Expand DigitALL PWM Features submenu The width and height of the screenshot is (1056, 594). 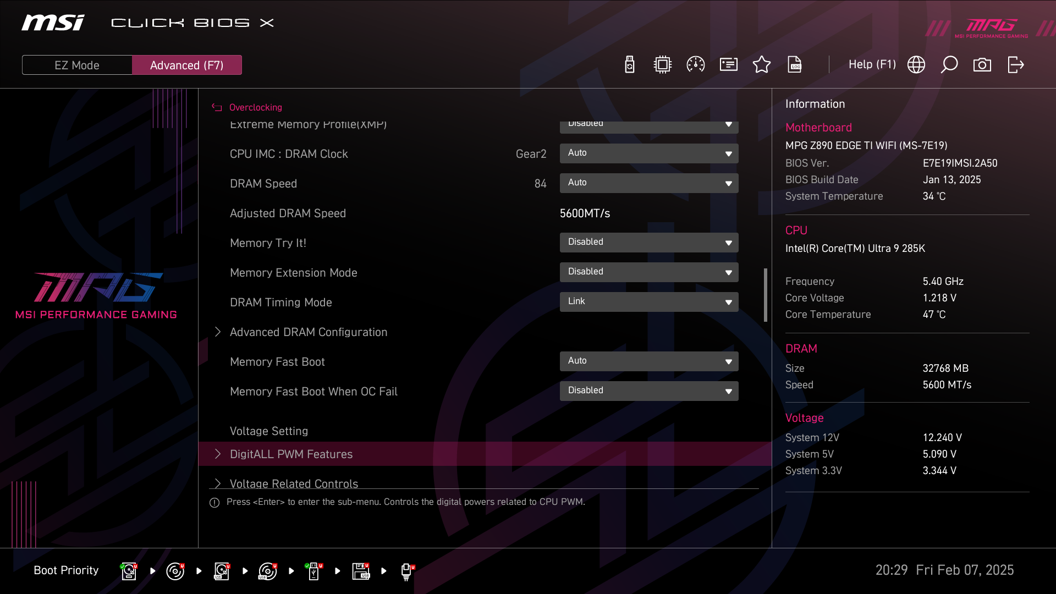coord(291,454)
